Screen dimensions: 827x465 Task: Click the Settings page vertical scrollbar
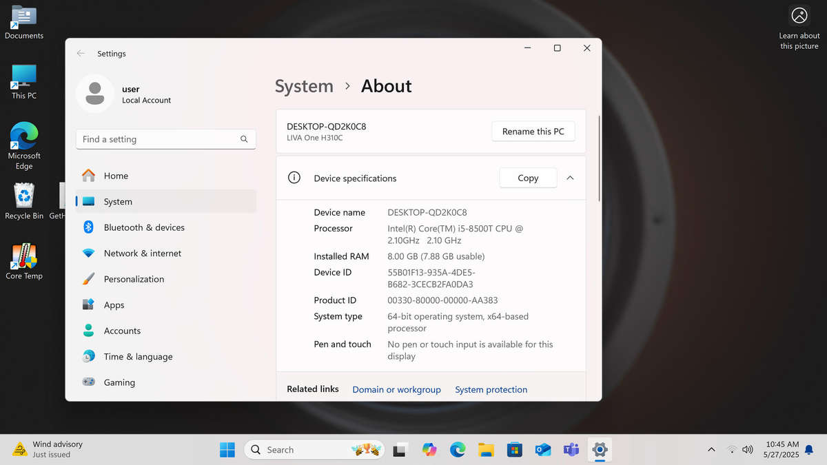pyautogui.click(x=599, y=158)
